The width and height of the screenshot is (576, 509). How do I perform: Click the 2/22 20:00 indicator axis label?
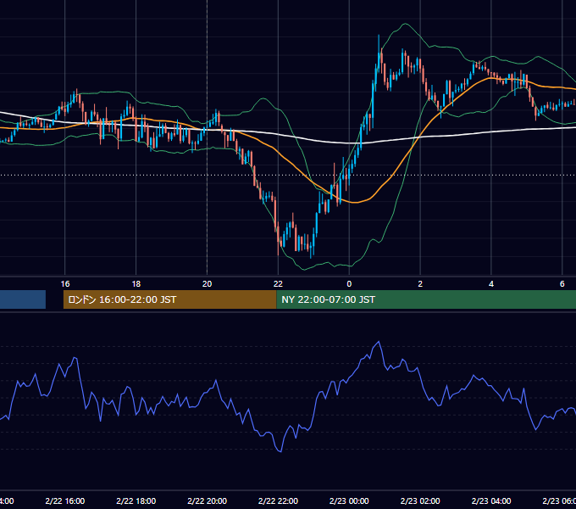[208, 501]
